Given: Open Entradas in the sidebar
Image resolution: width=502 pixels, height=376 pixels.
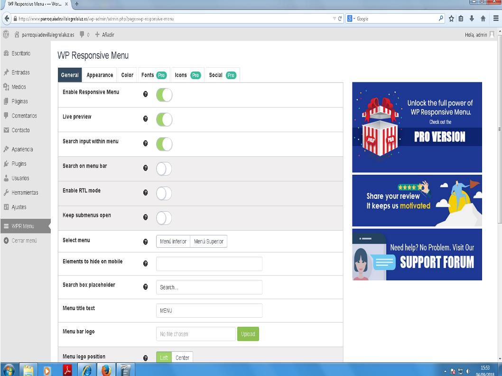Looking at the screenshot, I should pyautogui.click(x=20, y=72).
